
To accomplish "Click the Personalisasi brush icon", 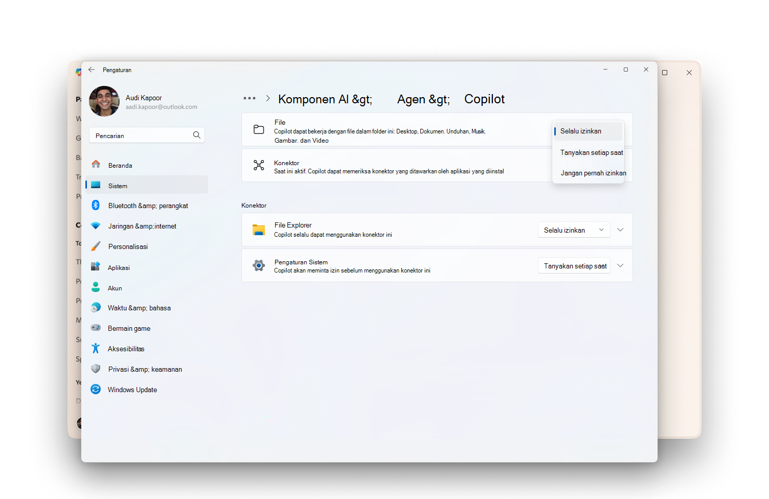I will click(x=96, y=246).
